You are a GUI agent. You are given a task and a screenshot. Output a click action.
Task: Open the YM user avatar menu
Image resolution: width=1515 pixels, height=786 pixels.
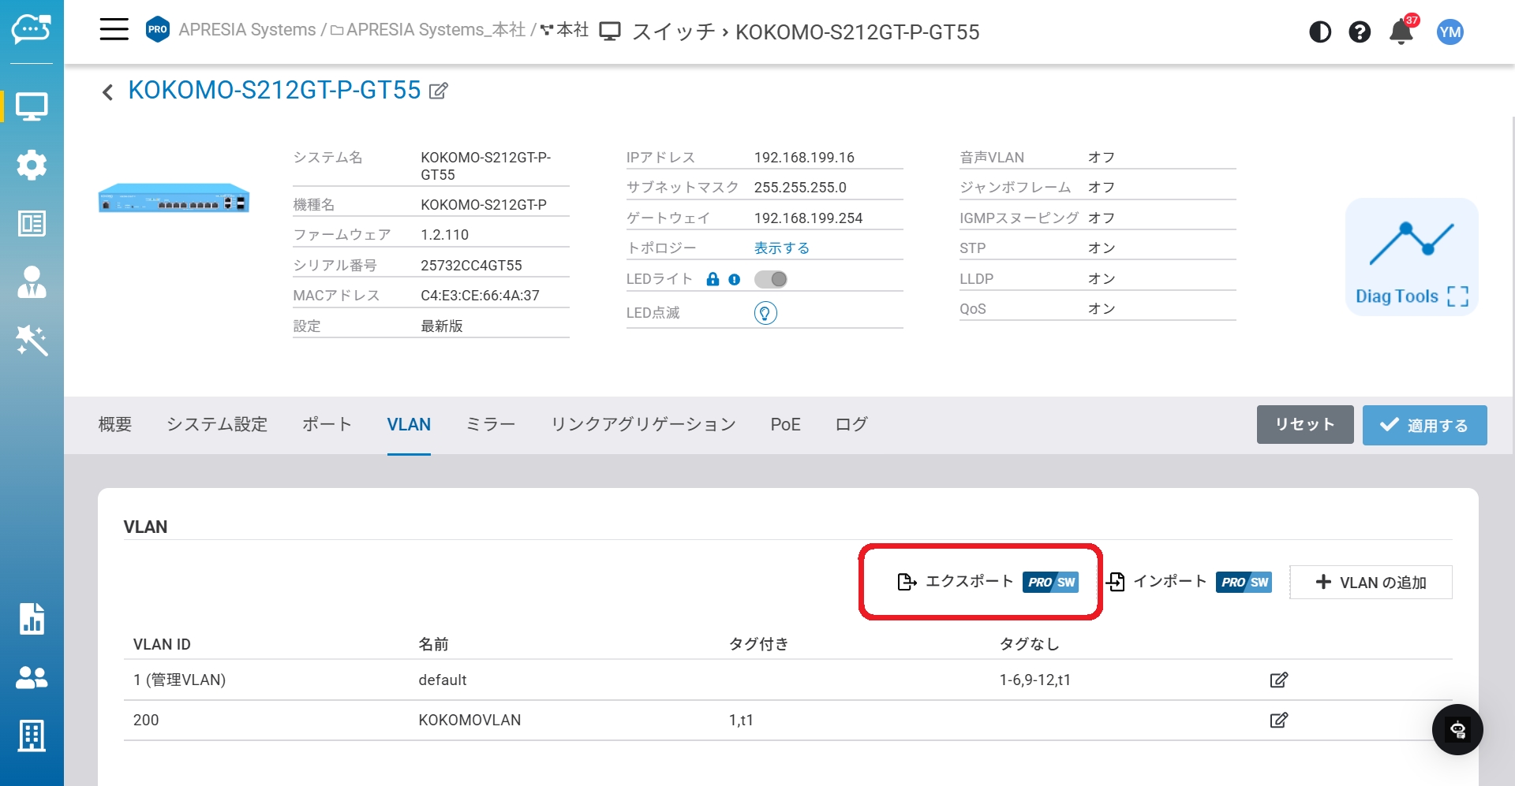[1450, 32]
